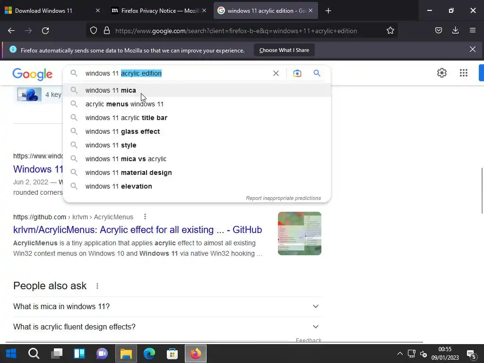The width and height of the screenshot is (484, 363).
Task: Switch to the Firefox Privacy Notice tab
Action: (160, 10)
